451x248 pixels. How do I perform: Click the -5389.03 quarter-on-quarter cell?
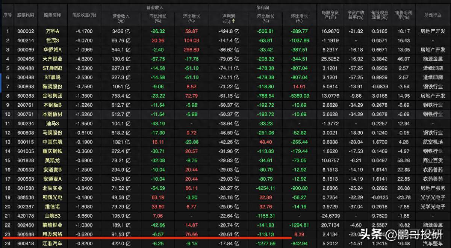(x=299, y=96)
